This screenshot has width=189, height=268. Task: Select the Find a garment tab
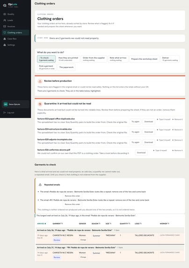[47, 67]
